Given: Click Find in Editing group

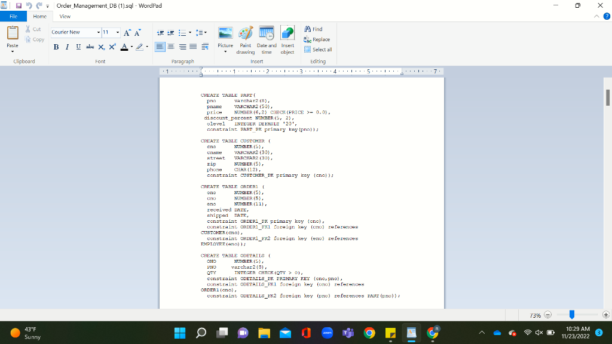Looking at the screenshot, I should tap(313, 29).
